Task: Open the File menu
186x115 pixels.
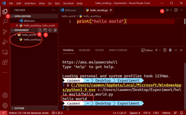Action: point(11,3)
